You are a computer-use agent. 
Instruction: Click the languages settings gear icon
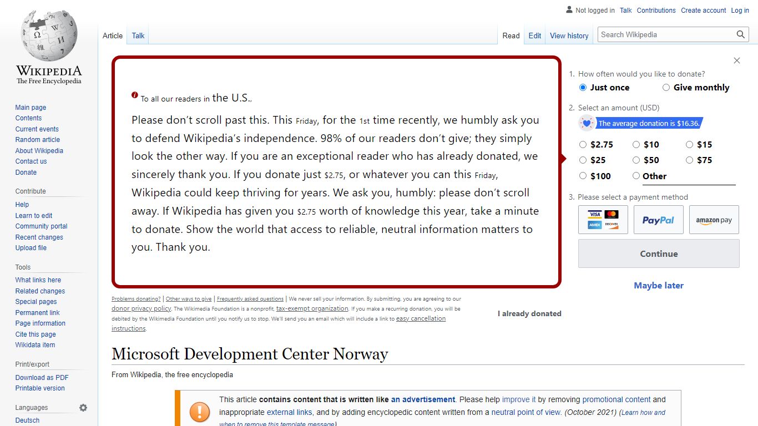tap(83, 408)
